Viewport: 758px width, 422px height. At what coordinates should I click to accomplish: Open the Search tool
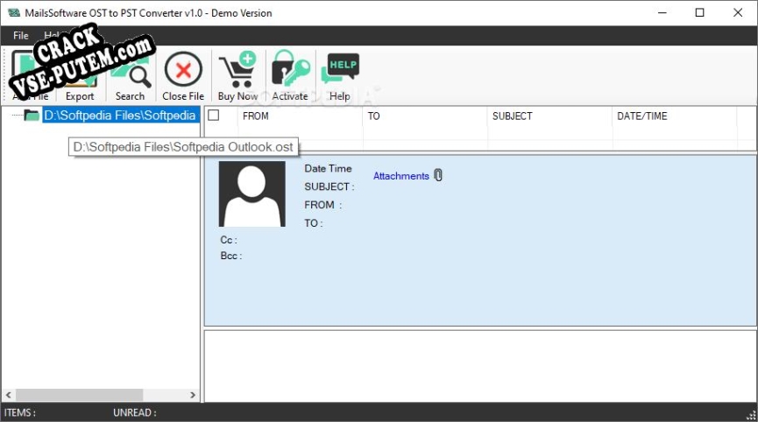[x=130, y=75]
